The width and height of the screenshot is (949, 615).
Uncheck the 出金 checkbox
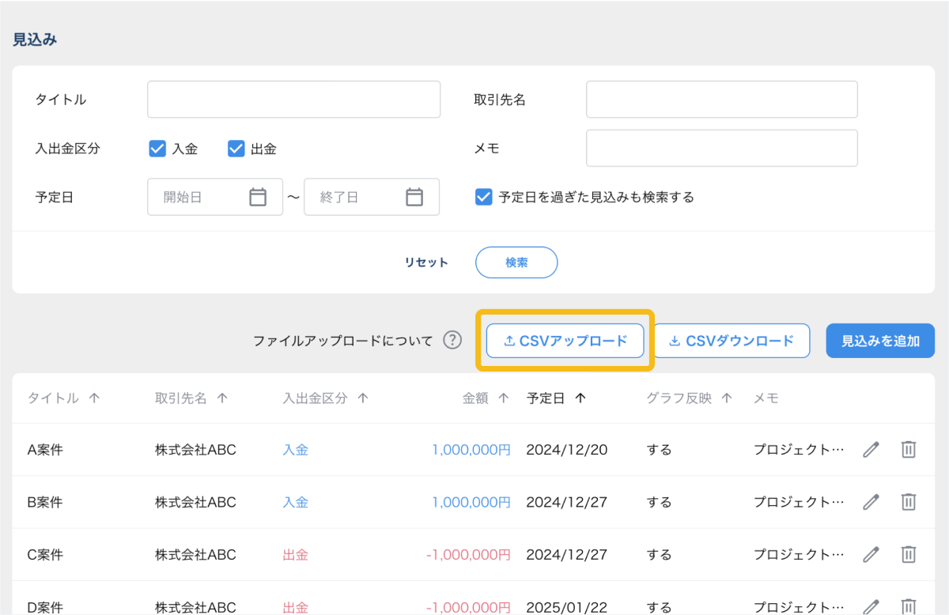tap(236, 149)
